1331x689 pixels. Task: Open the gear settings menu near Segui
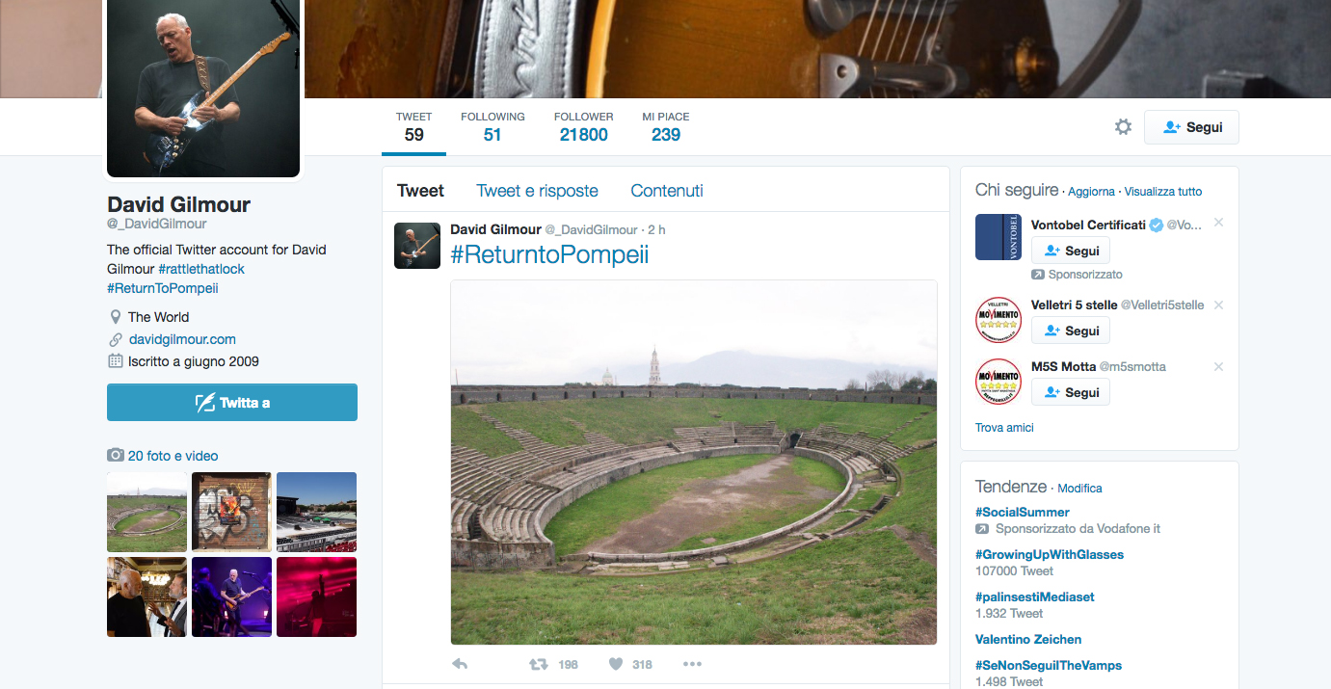(1123, 127)
